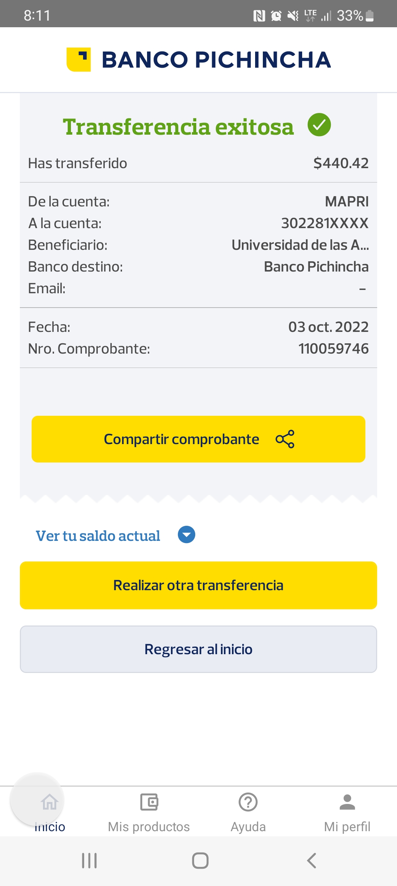
Task: Open the Inicio home icon
Action: point(50,802)
